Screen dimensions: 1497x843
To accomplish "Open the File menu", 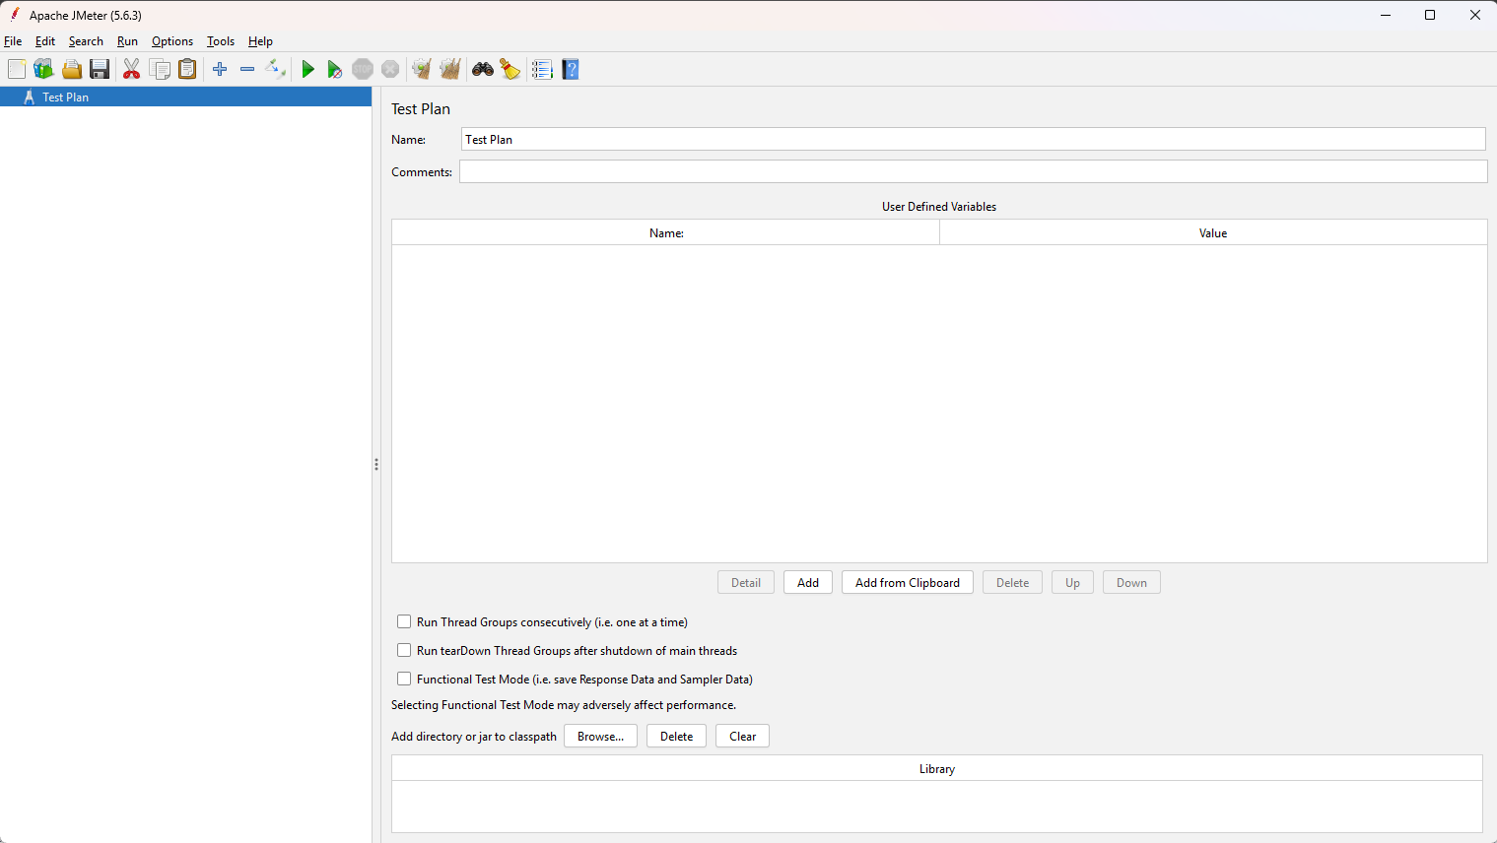I will coord(13,41).
